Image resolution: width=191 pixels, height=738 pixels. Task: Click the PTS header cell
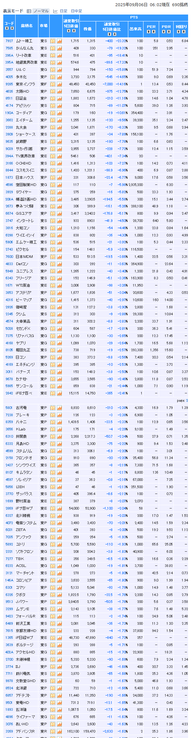pos(134,17)
